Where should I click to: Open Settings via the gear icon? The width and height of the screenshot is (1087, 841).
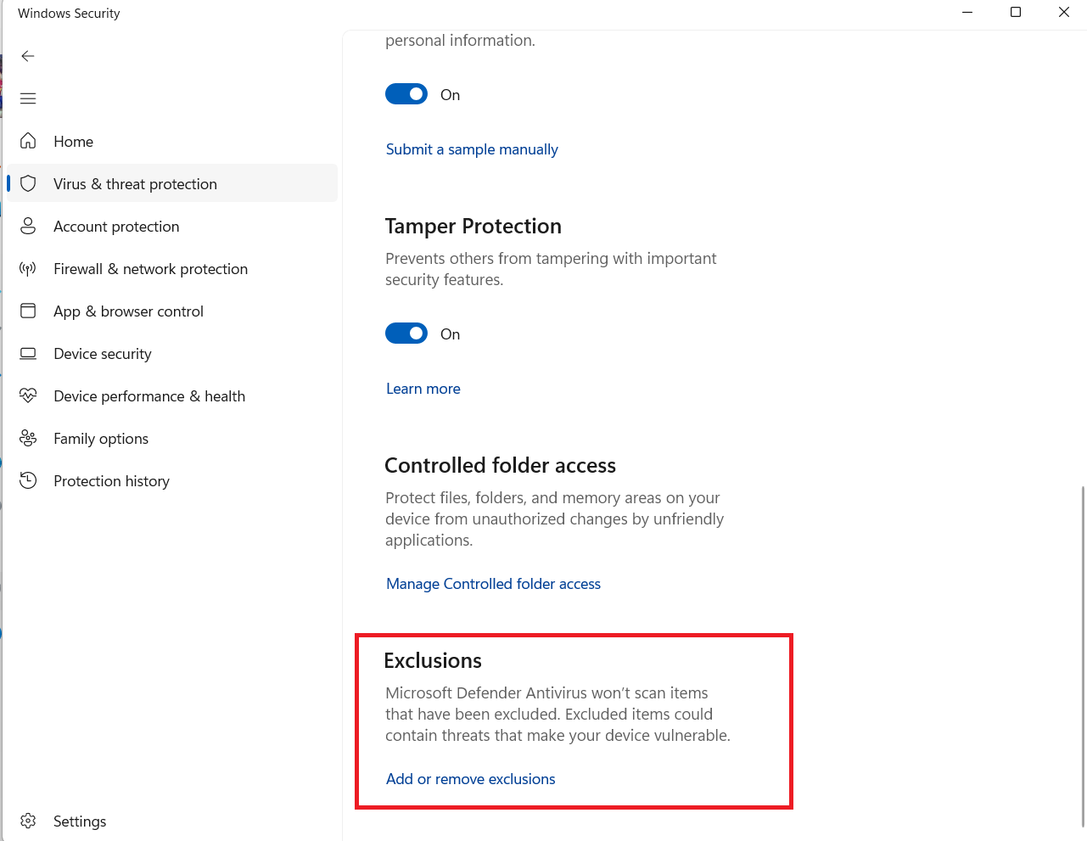pyautogui.click(x=28, y=821)
